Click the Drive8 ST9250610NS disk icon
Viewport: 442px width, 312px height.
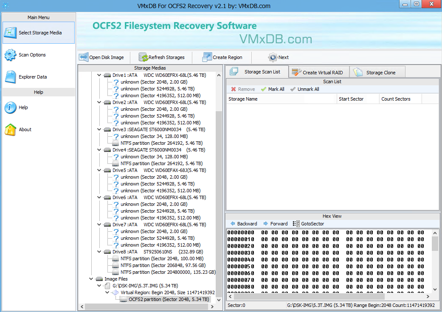click(x=107, y=252)
